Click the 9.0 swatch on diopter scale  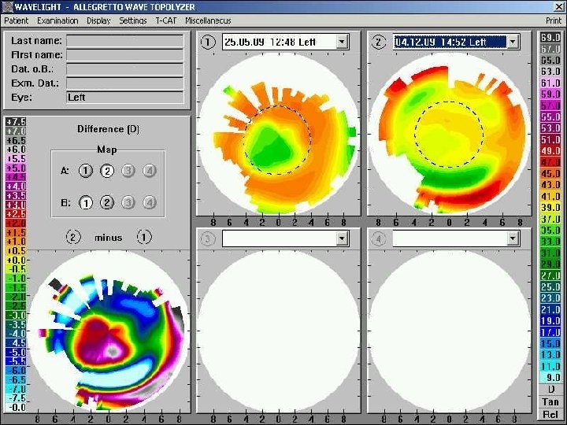click(x=550, y=378)
